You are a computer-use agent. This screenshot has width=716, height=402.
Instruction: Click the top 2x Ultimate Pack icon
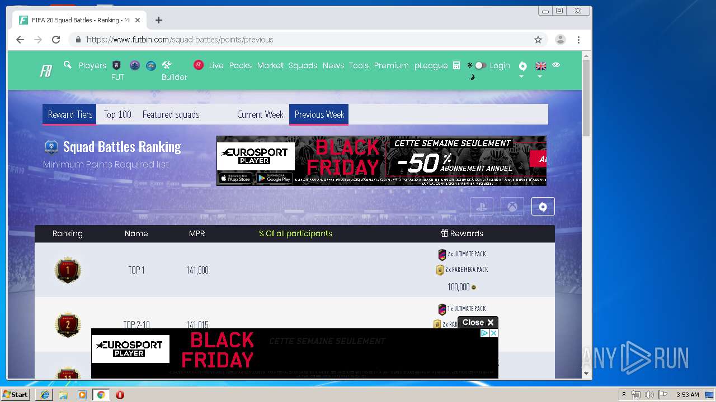tap(442, 255)
